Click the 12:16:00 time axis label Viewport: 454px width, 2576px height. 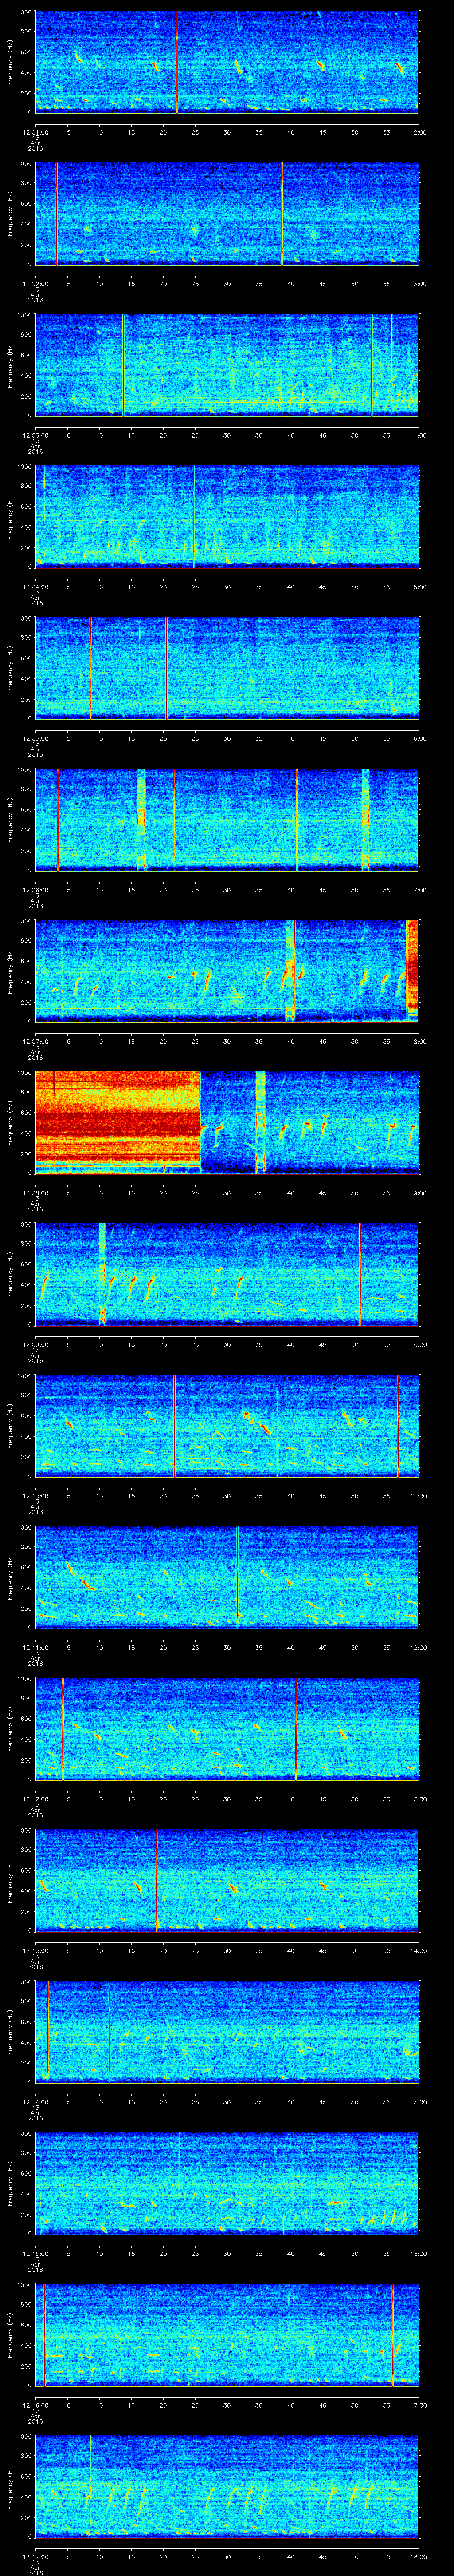click(x=35, y=2405)
